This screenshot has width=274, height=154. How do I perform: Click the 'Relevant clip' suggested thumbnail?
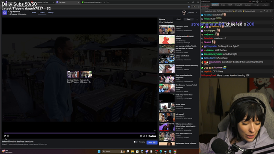(86, 74)
